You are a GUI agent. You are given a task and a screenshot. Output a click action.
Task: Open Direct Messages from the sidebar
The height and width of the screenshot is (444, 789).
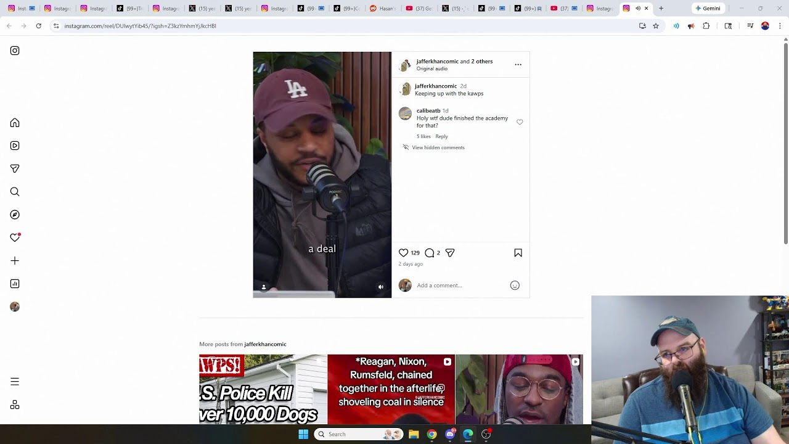pos(15,168)
